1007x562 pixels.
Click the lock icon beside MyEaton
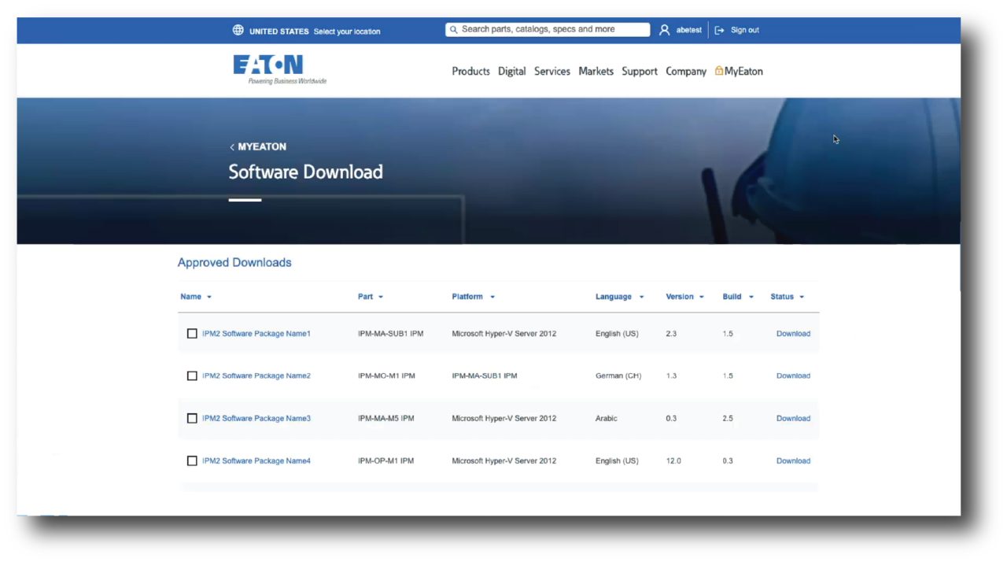coord(718,71)
